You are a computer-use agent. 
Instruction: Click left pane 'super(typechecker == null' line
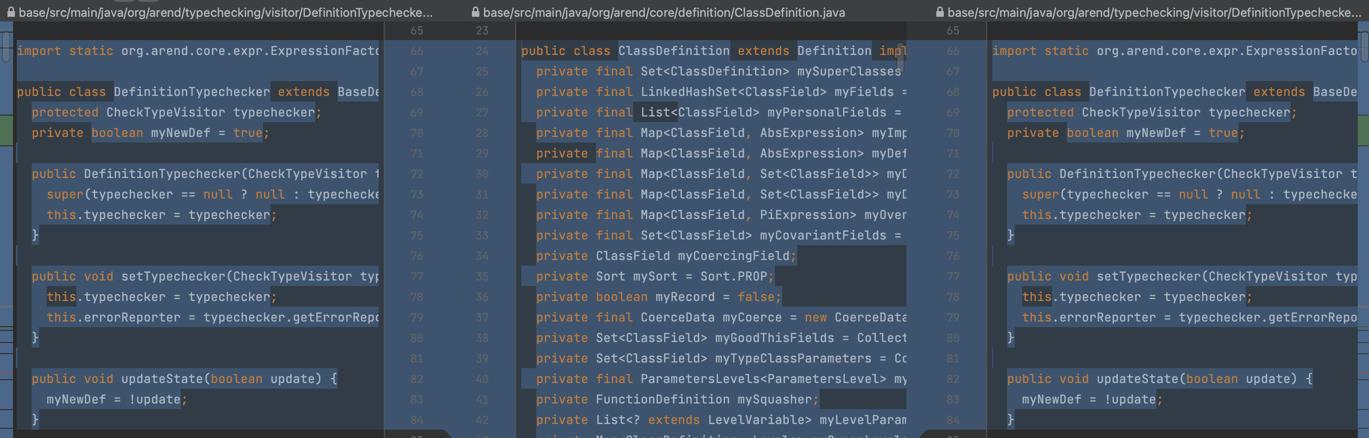(x=213, y=194)
